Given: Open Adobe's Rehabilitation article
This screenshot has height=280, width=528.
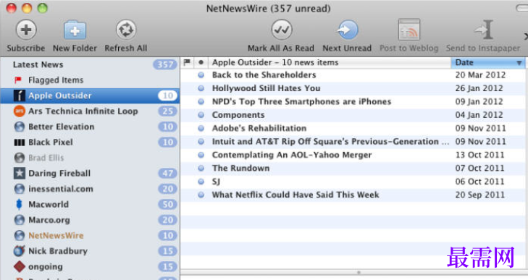Looking at the screenshot, I should pos(259,128).
